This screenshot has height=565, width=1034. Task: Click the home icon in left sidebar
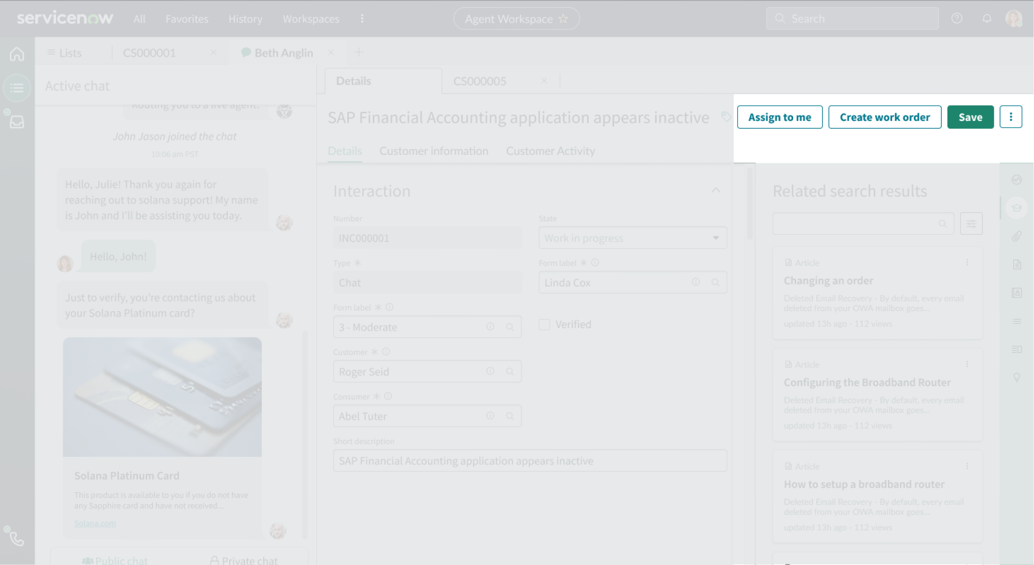tap(17, 54)
